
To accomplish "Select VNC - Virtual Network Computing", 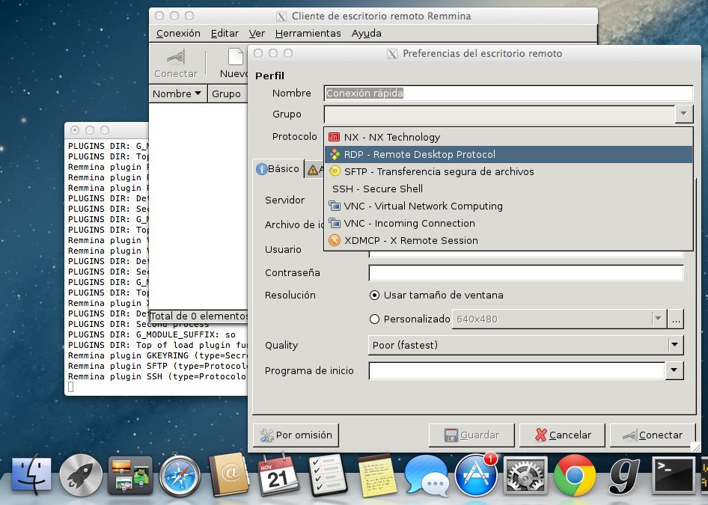I will coord(508,206).
